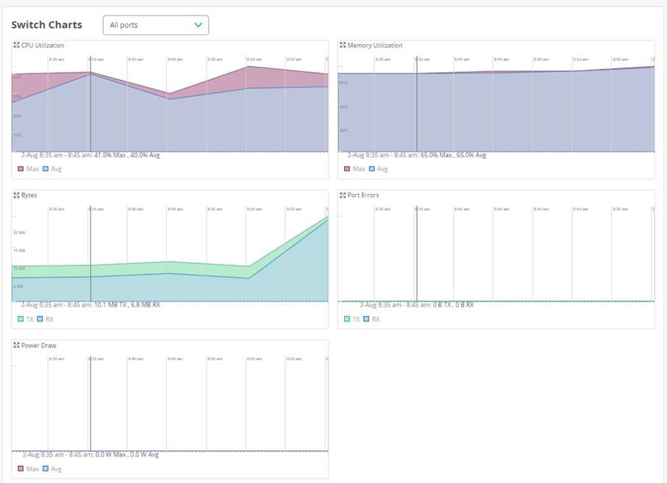This screenshot has width=667, height=483.
Task: Toggle Avg series in Power Draw legend
Action: 50,469
